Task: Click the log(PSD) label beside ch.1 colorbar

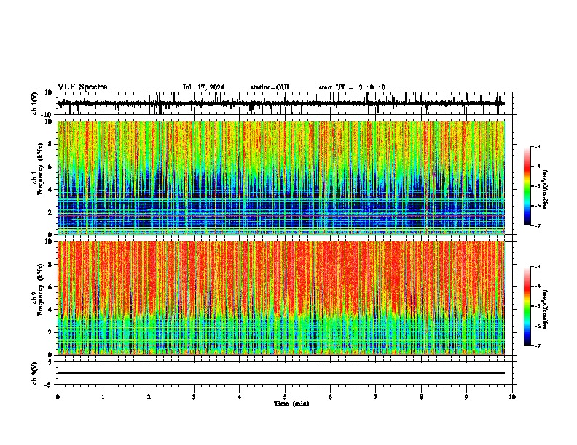Action: click(x=545, y=190)
